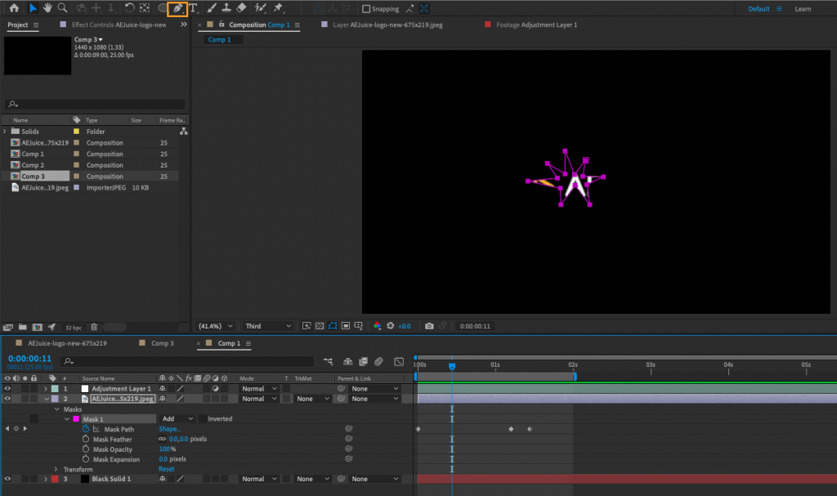Viewport: 837px width, 496px height.
Task: Select the Horizontal Type tool
Action: [193, 9]
